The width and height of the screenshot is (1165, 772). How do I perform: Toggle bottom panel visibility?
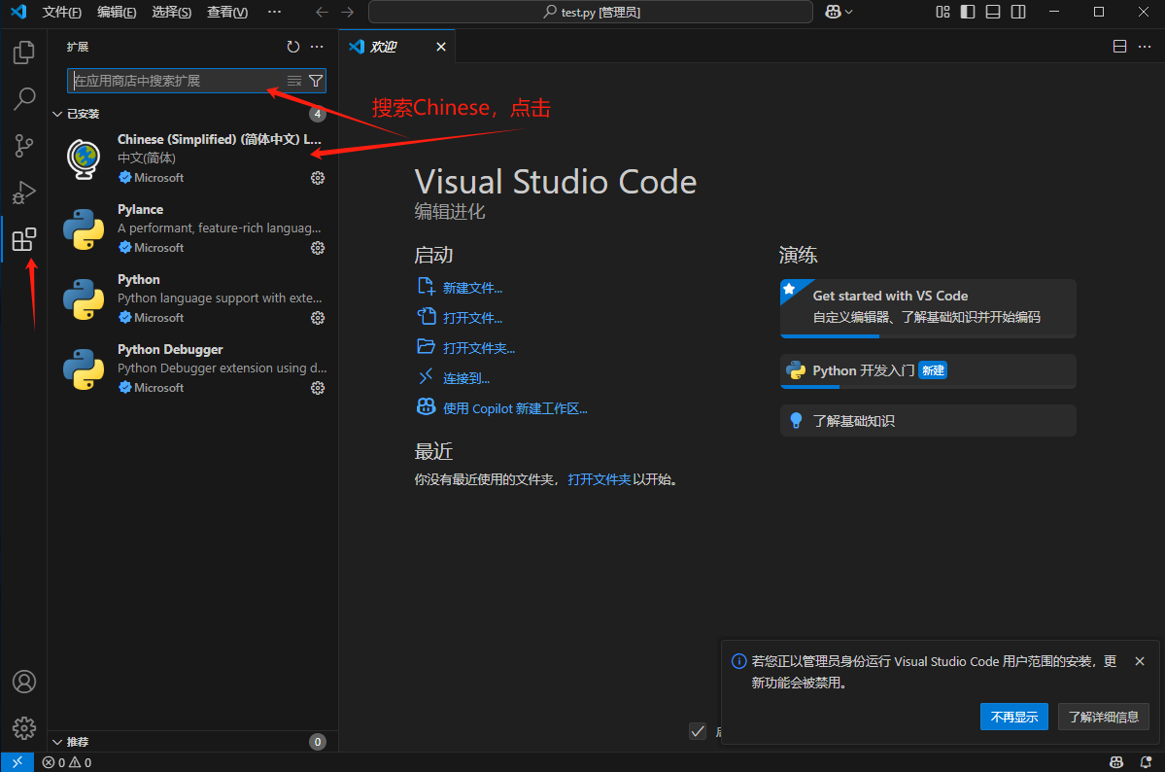[x=993, y=12]
